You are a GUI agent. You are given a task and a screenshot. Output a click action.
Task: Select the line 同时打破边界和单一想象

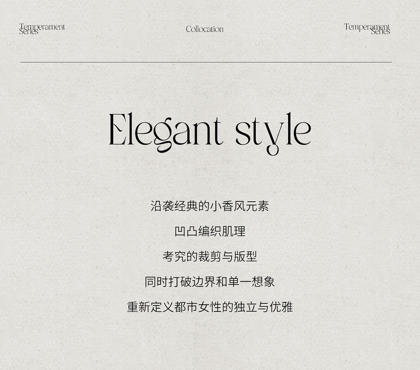(209, 282)
